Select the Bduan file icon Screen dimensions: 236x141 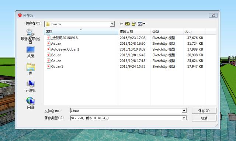[48, 55]
